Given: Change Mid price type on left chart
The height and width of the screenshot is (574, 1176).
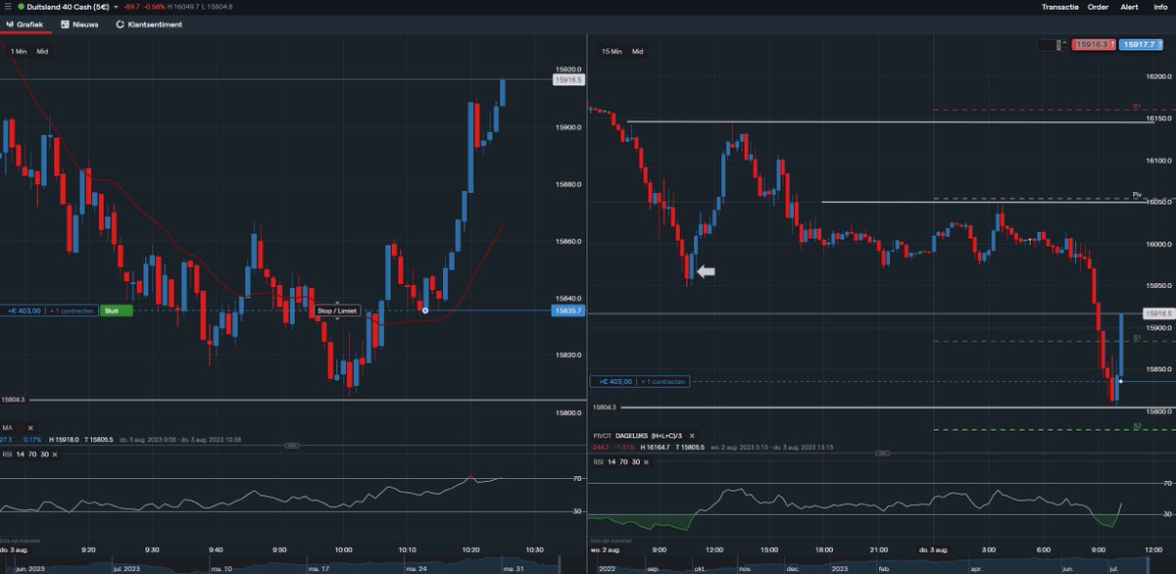Looking at the screenshot, I should coord(42,51).
